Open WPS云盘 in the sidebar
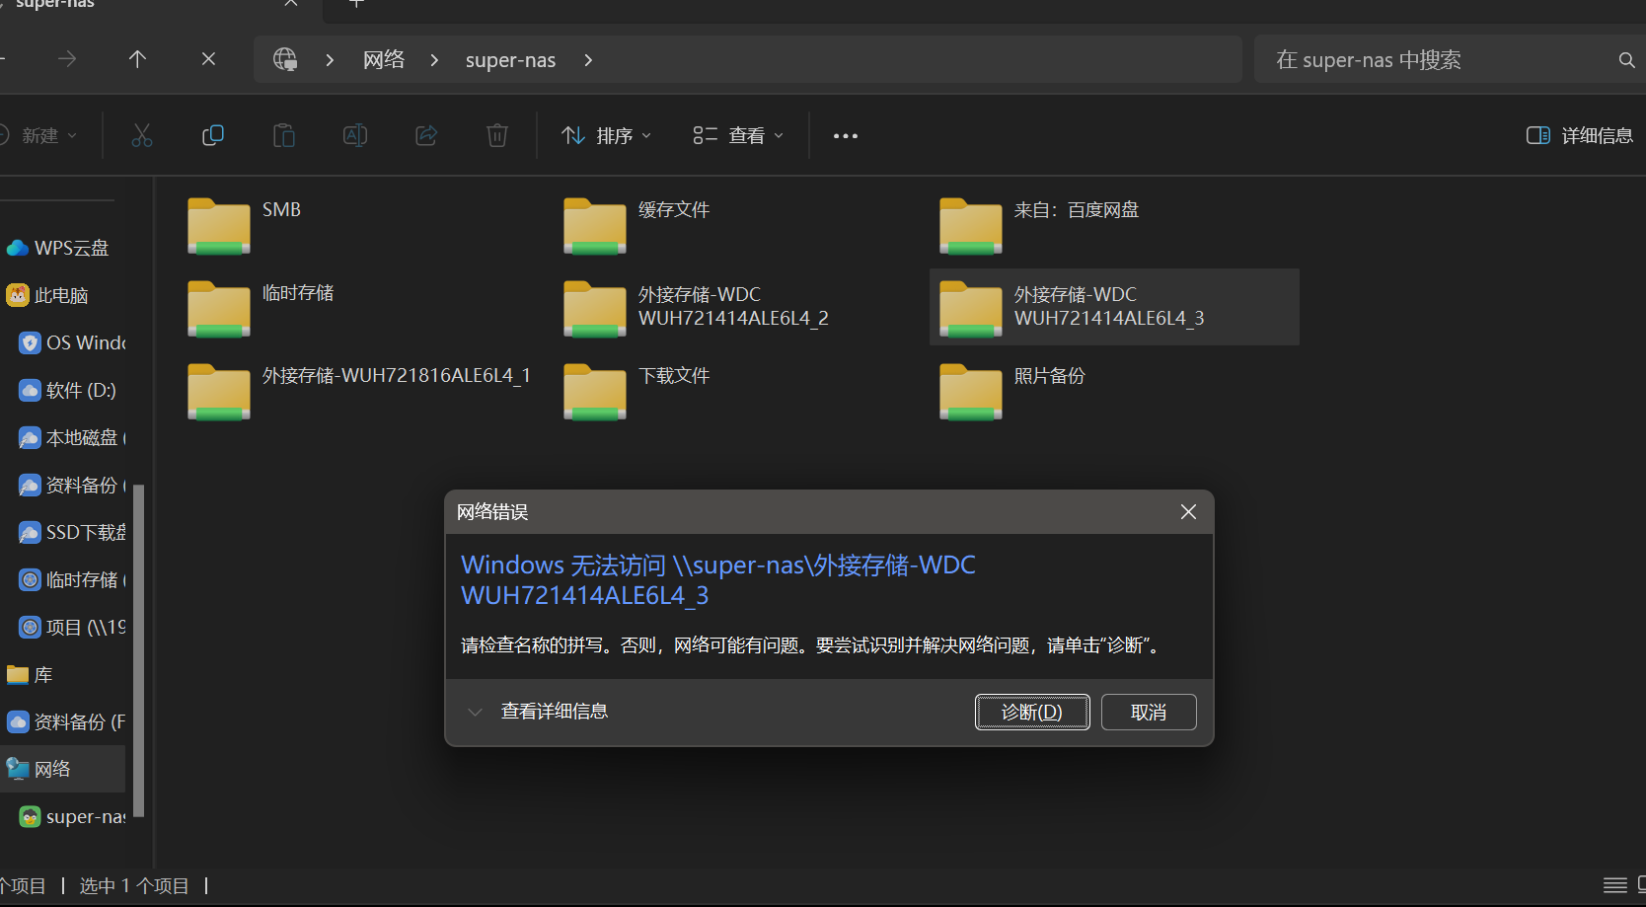Viewport: 1646px width, 907px height. pos(63,248)
